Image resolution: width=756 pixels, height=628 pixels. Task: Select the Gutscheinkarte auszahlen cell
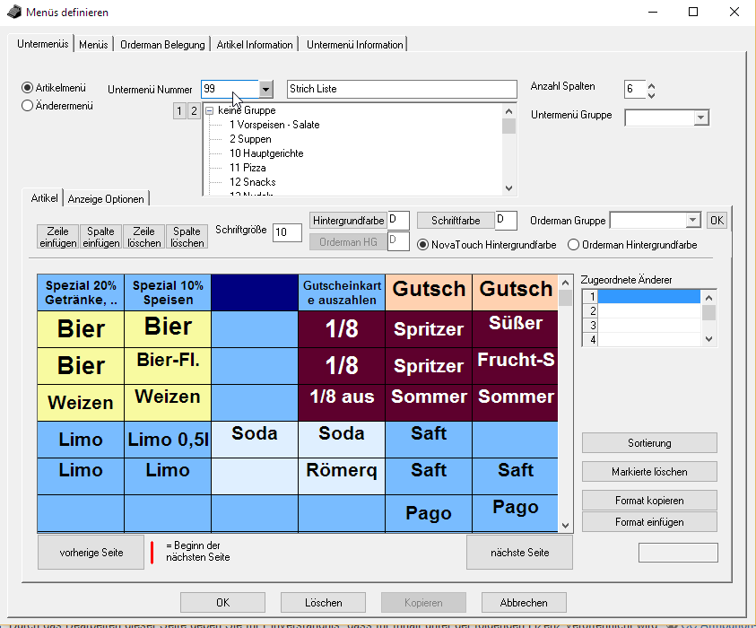pyautogui.click(x=342, y=292)
